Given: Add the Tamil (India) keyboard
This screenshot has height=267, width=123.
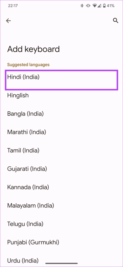Looking at the screenshot, I should click(61, 150).
